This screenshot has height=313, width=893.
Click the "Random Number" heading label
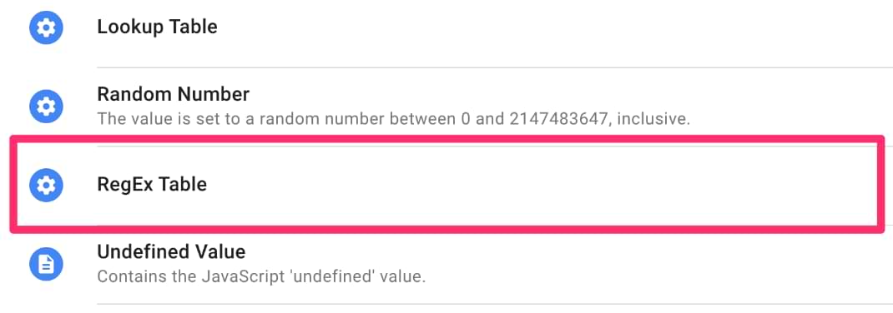click(x=173, y=94)
